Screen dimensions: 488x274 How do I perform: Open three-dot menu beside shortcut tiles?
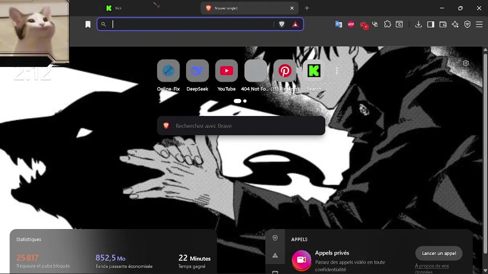click(x=337, y=71)
